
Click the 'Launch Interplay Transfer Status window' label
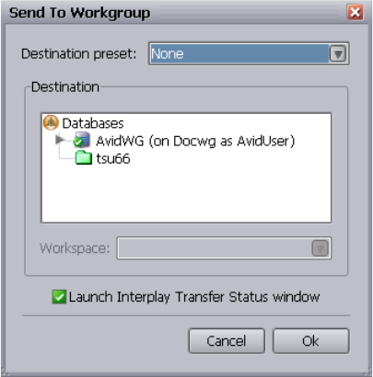[x=194, y=297]
